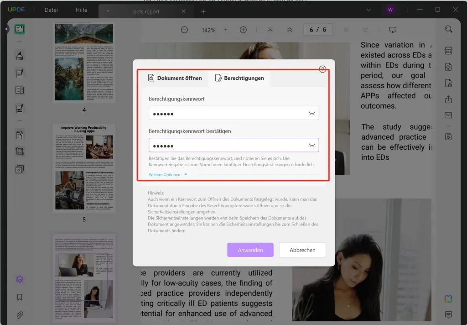This screenshot has width=467, height=325.
Task: Send file by email envelope icon
Action: 449,115
